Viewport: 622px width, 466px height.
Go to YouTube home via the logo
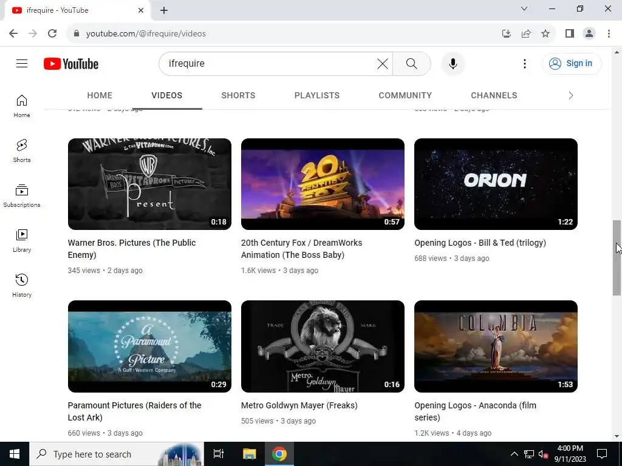(x=71, y=64)
